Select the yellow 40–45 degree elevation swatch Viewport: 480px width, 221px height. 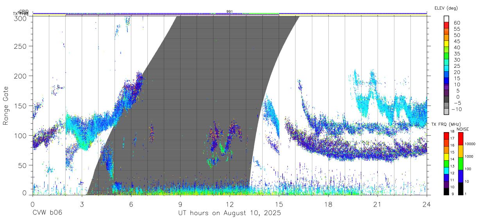446,44
